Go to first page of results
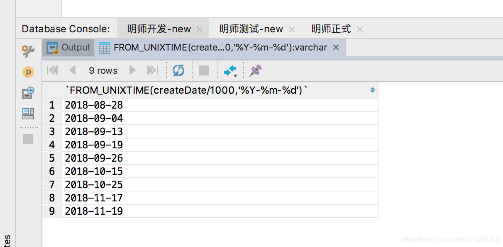Screen dimensions: 503x247 53,70
